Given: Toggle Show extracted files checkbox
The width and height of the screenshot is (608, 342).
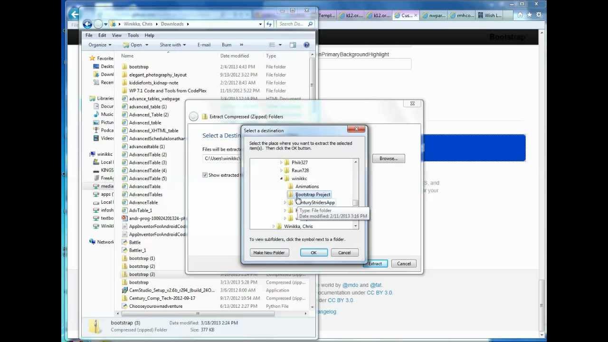Looking at the screenshot, I should (205, 175).
